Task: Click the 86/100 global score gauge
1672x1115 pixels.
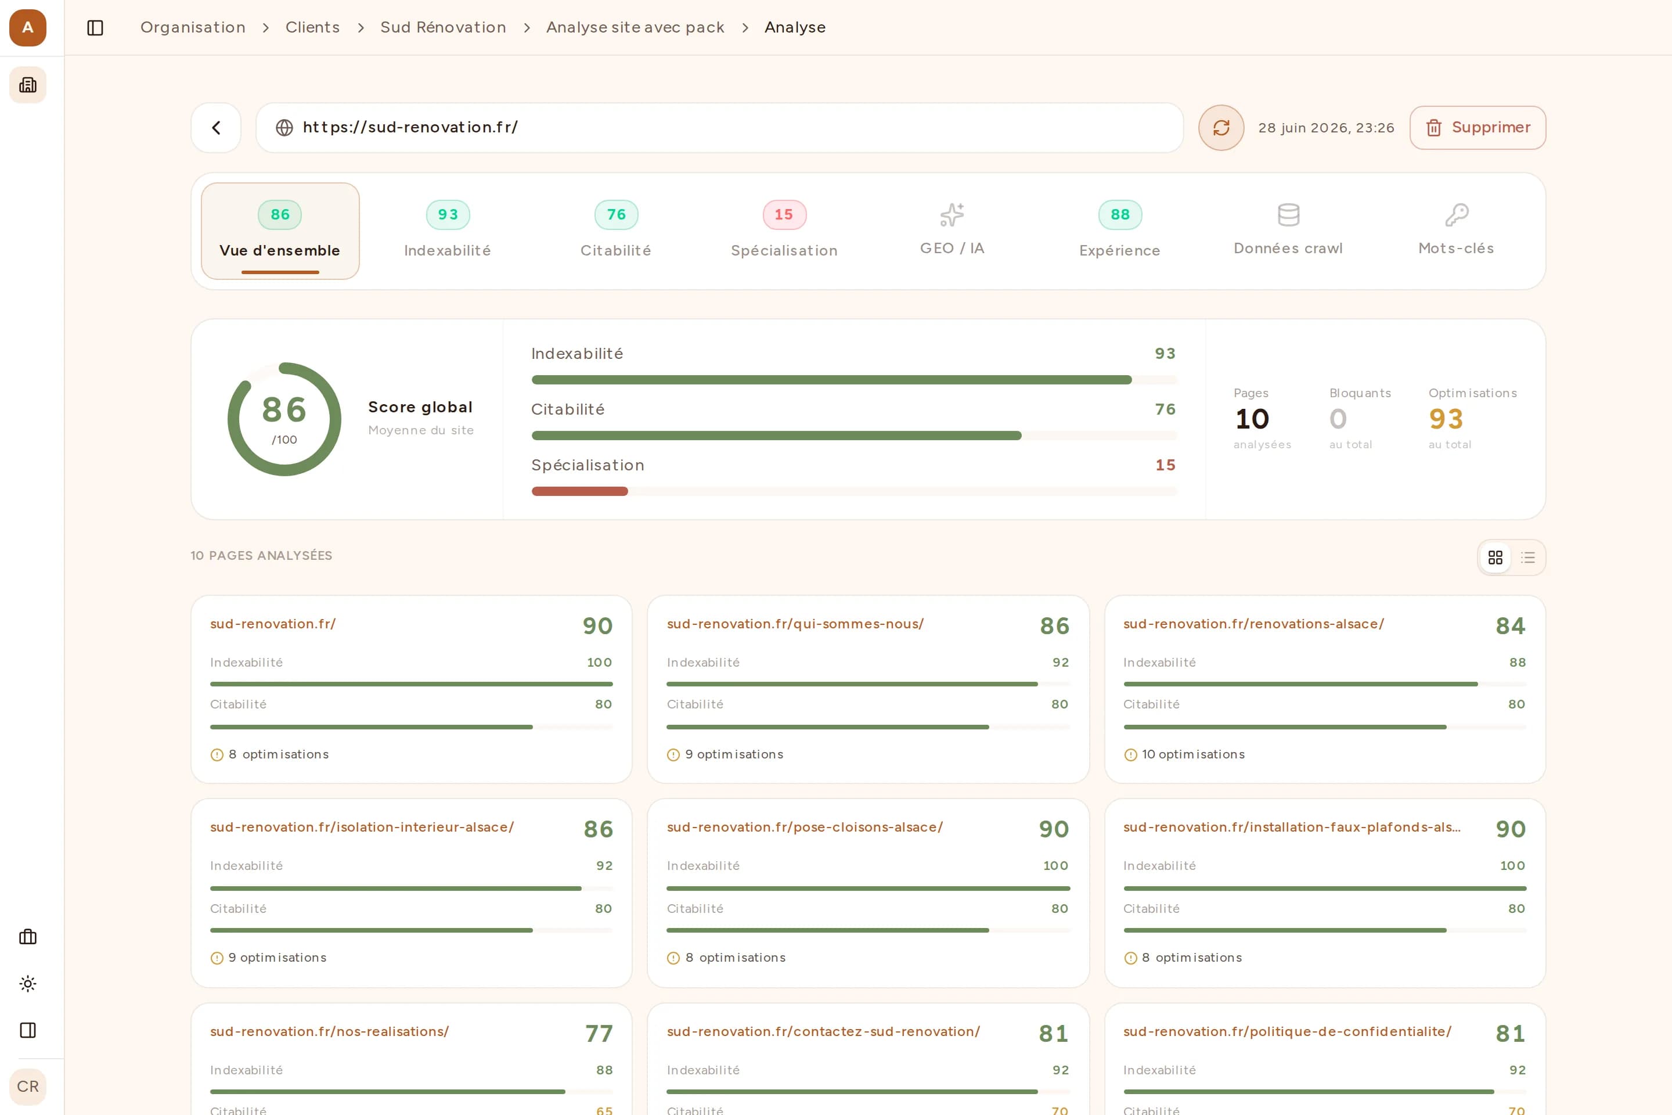Action: (284, 419)
